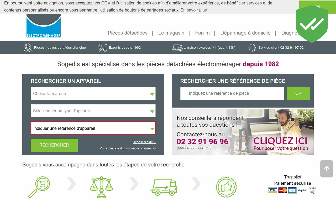Click 'Service client 02 32 91 97 52' text
The width and height of the screenshot is (336, 201).
point(281,48)
